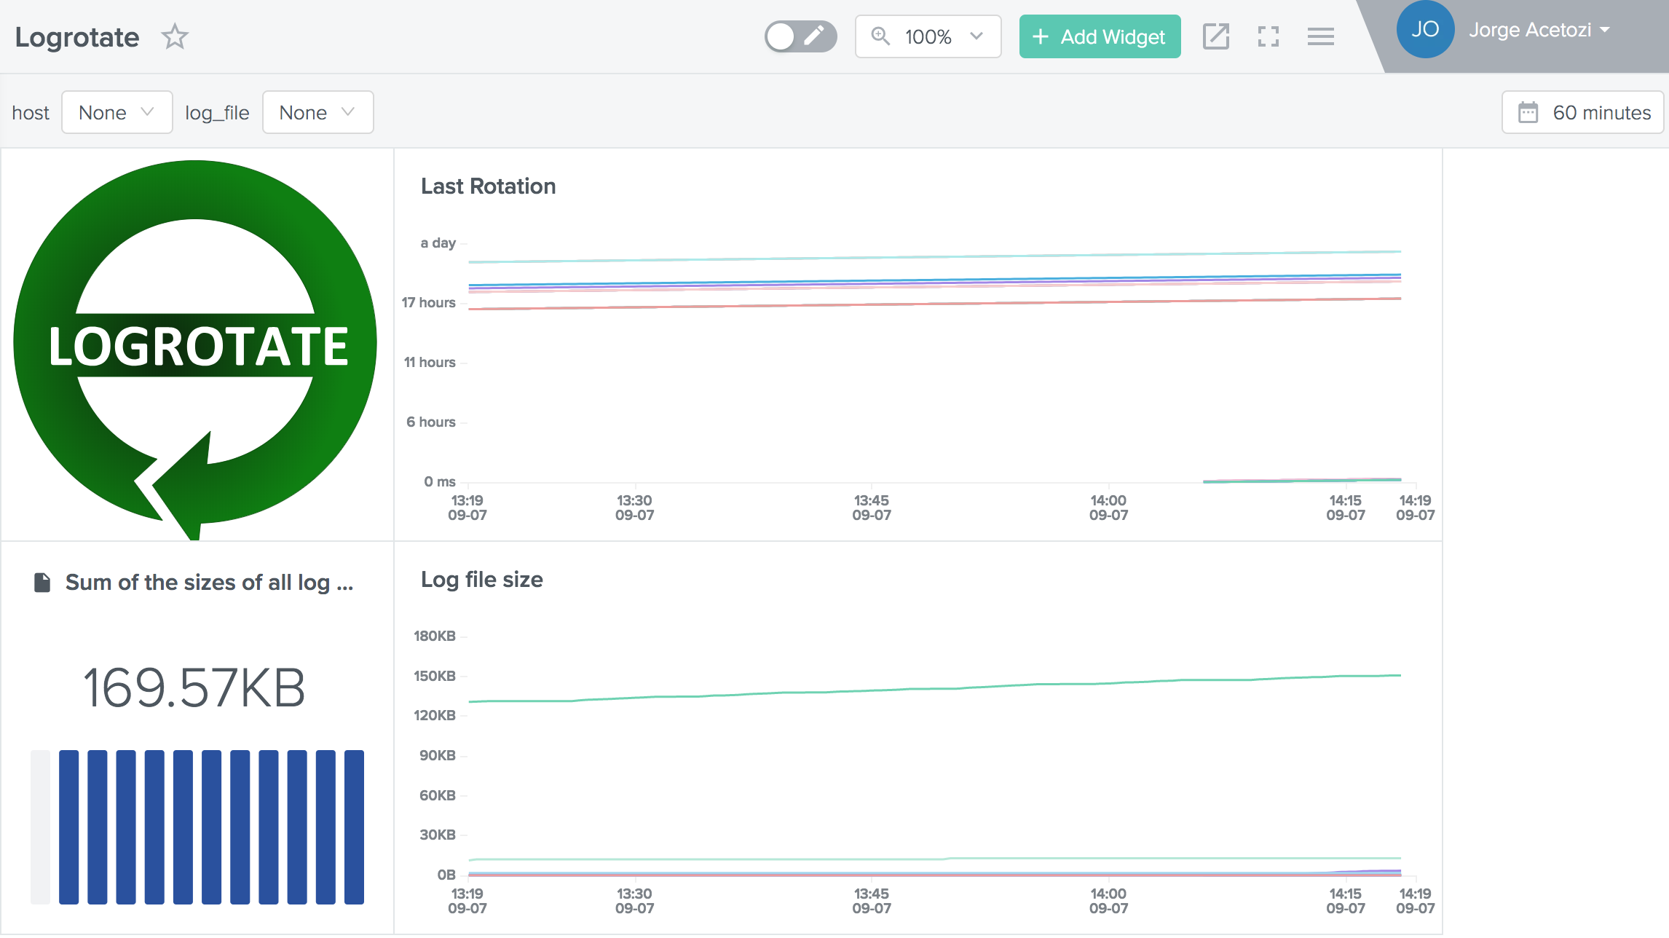Image resolution: width=1669 pixels, height=938 pixels.
Task: Click the document icon beside Sum of sizes
Action: coord(42,583)
